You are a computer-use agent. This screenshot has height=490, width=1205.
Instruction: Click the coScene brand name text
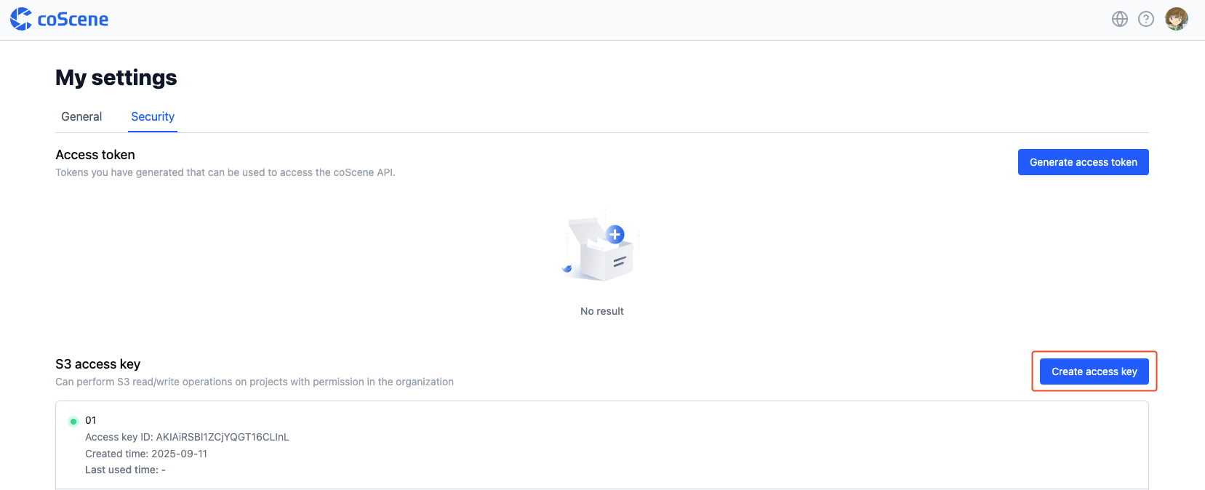click(x=73, y=20)
